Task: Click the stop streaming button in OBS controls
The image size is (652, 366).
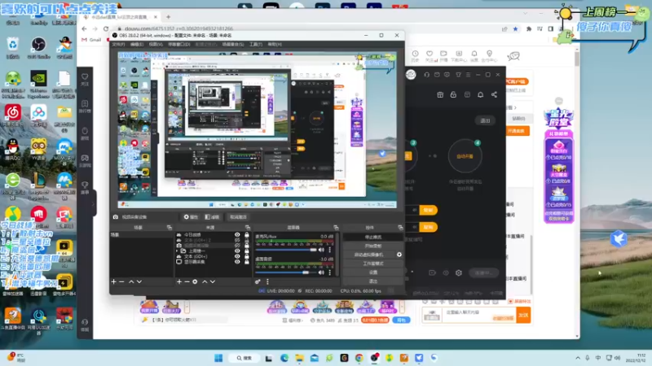Action: click(x=373, y=237)
